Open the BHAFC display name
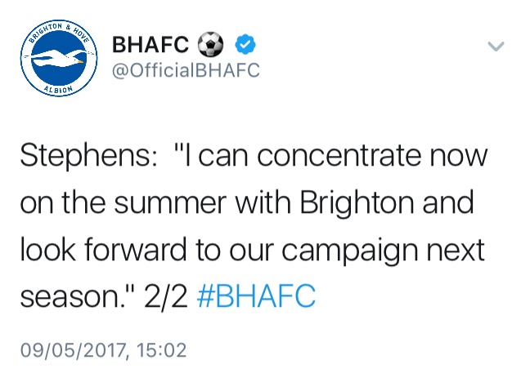The image size is (521, 382). (x=150, y=44)
